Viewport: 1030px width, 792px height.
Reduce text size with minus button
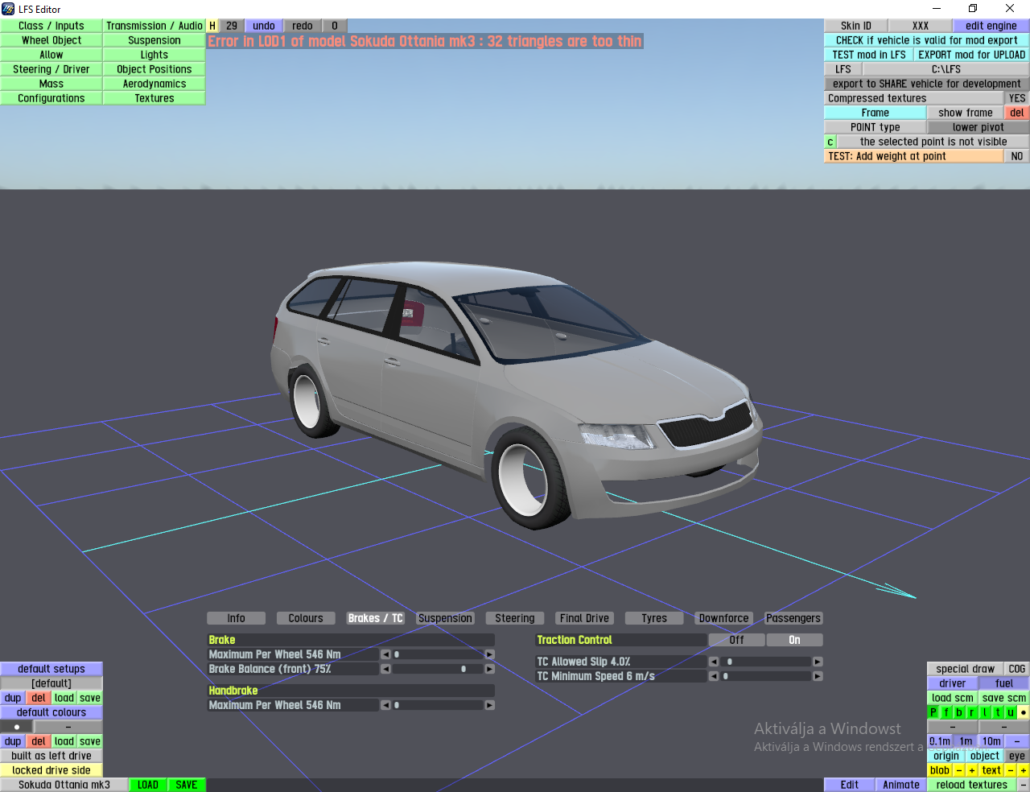(1011, 770)
